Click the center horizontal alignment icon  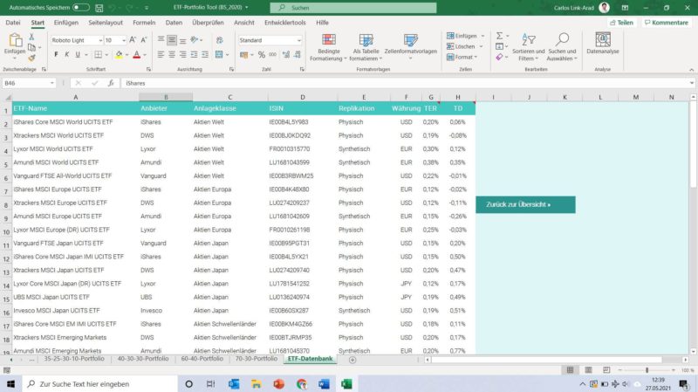tap(172, 54)
